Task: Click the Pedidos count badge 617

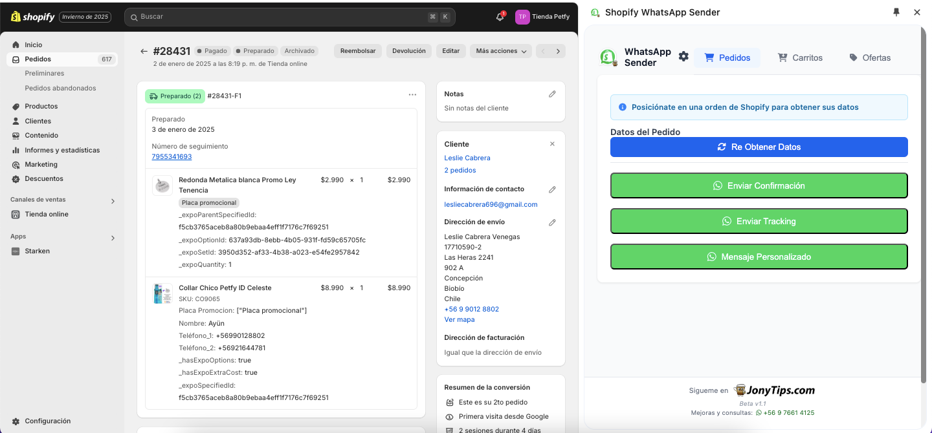Action: [x=107, y=59]
